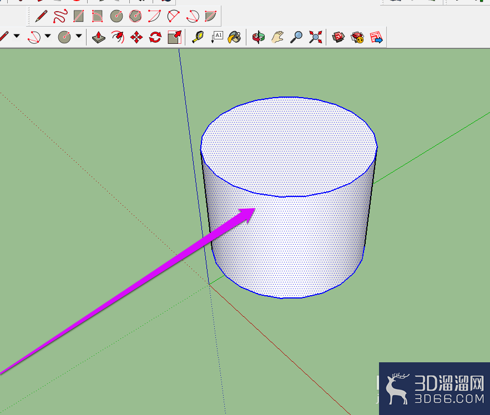
Task: Select the Move tool
Action: click(137, 37)
